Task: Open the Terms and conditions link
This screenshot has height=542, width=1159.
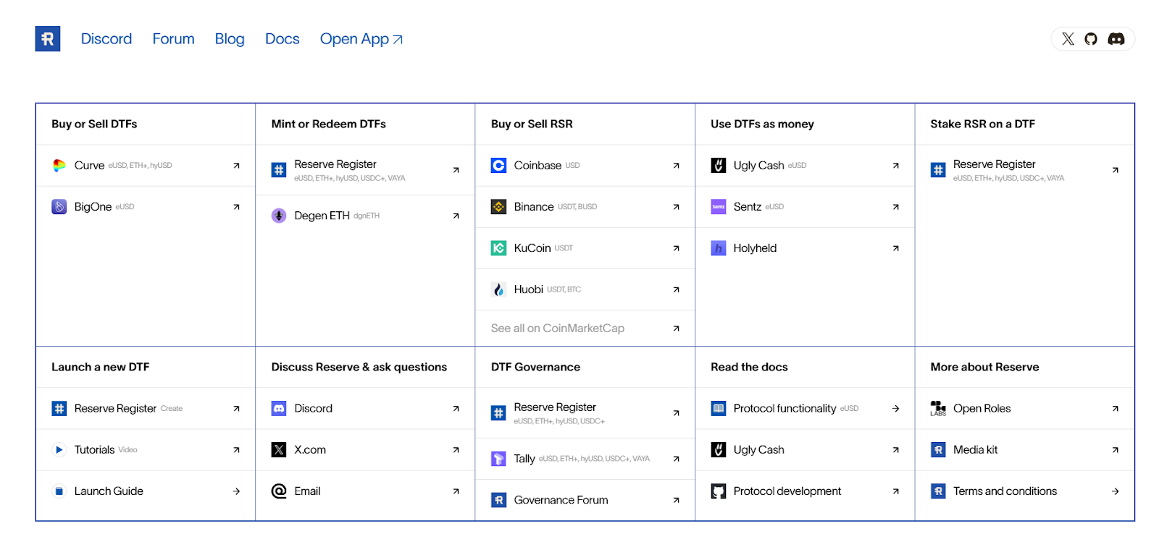Action: coord(1024,491)
